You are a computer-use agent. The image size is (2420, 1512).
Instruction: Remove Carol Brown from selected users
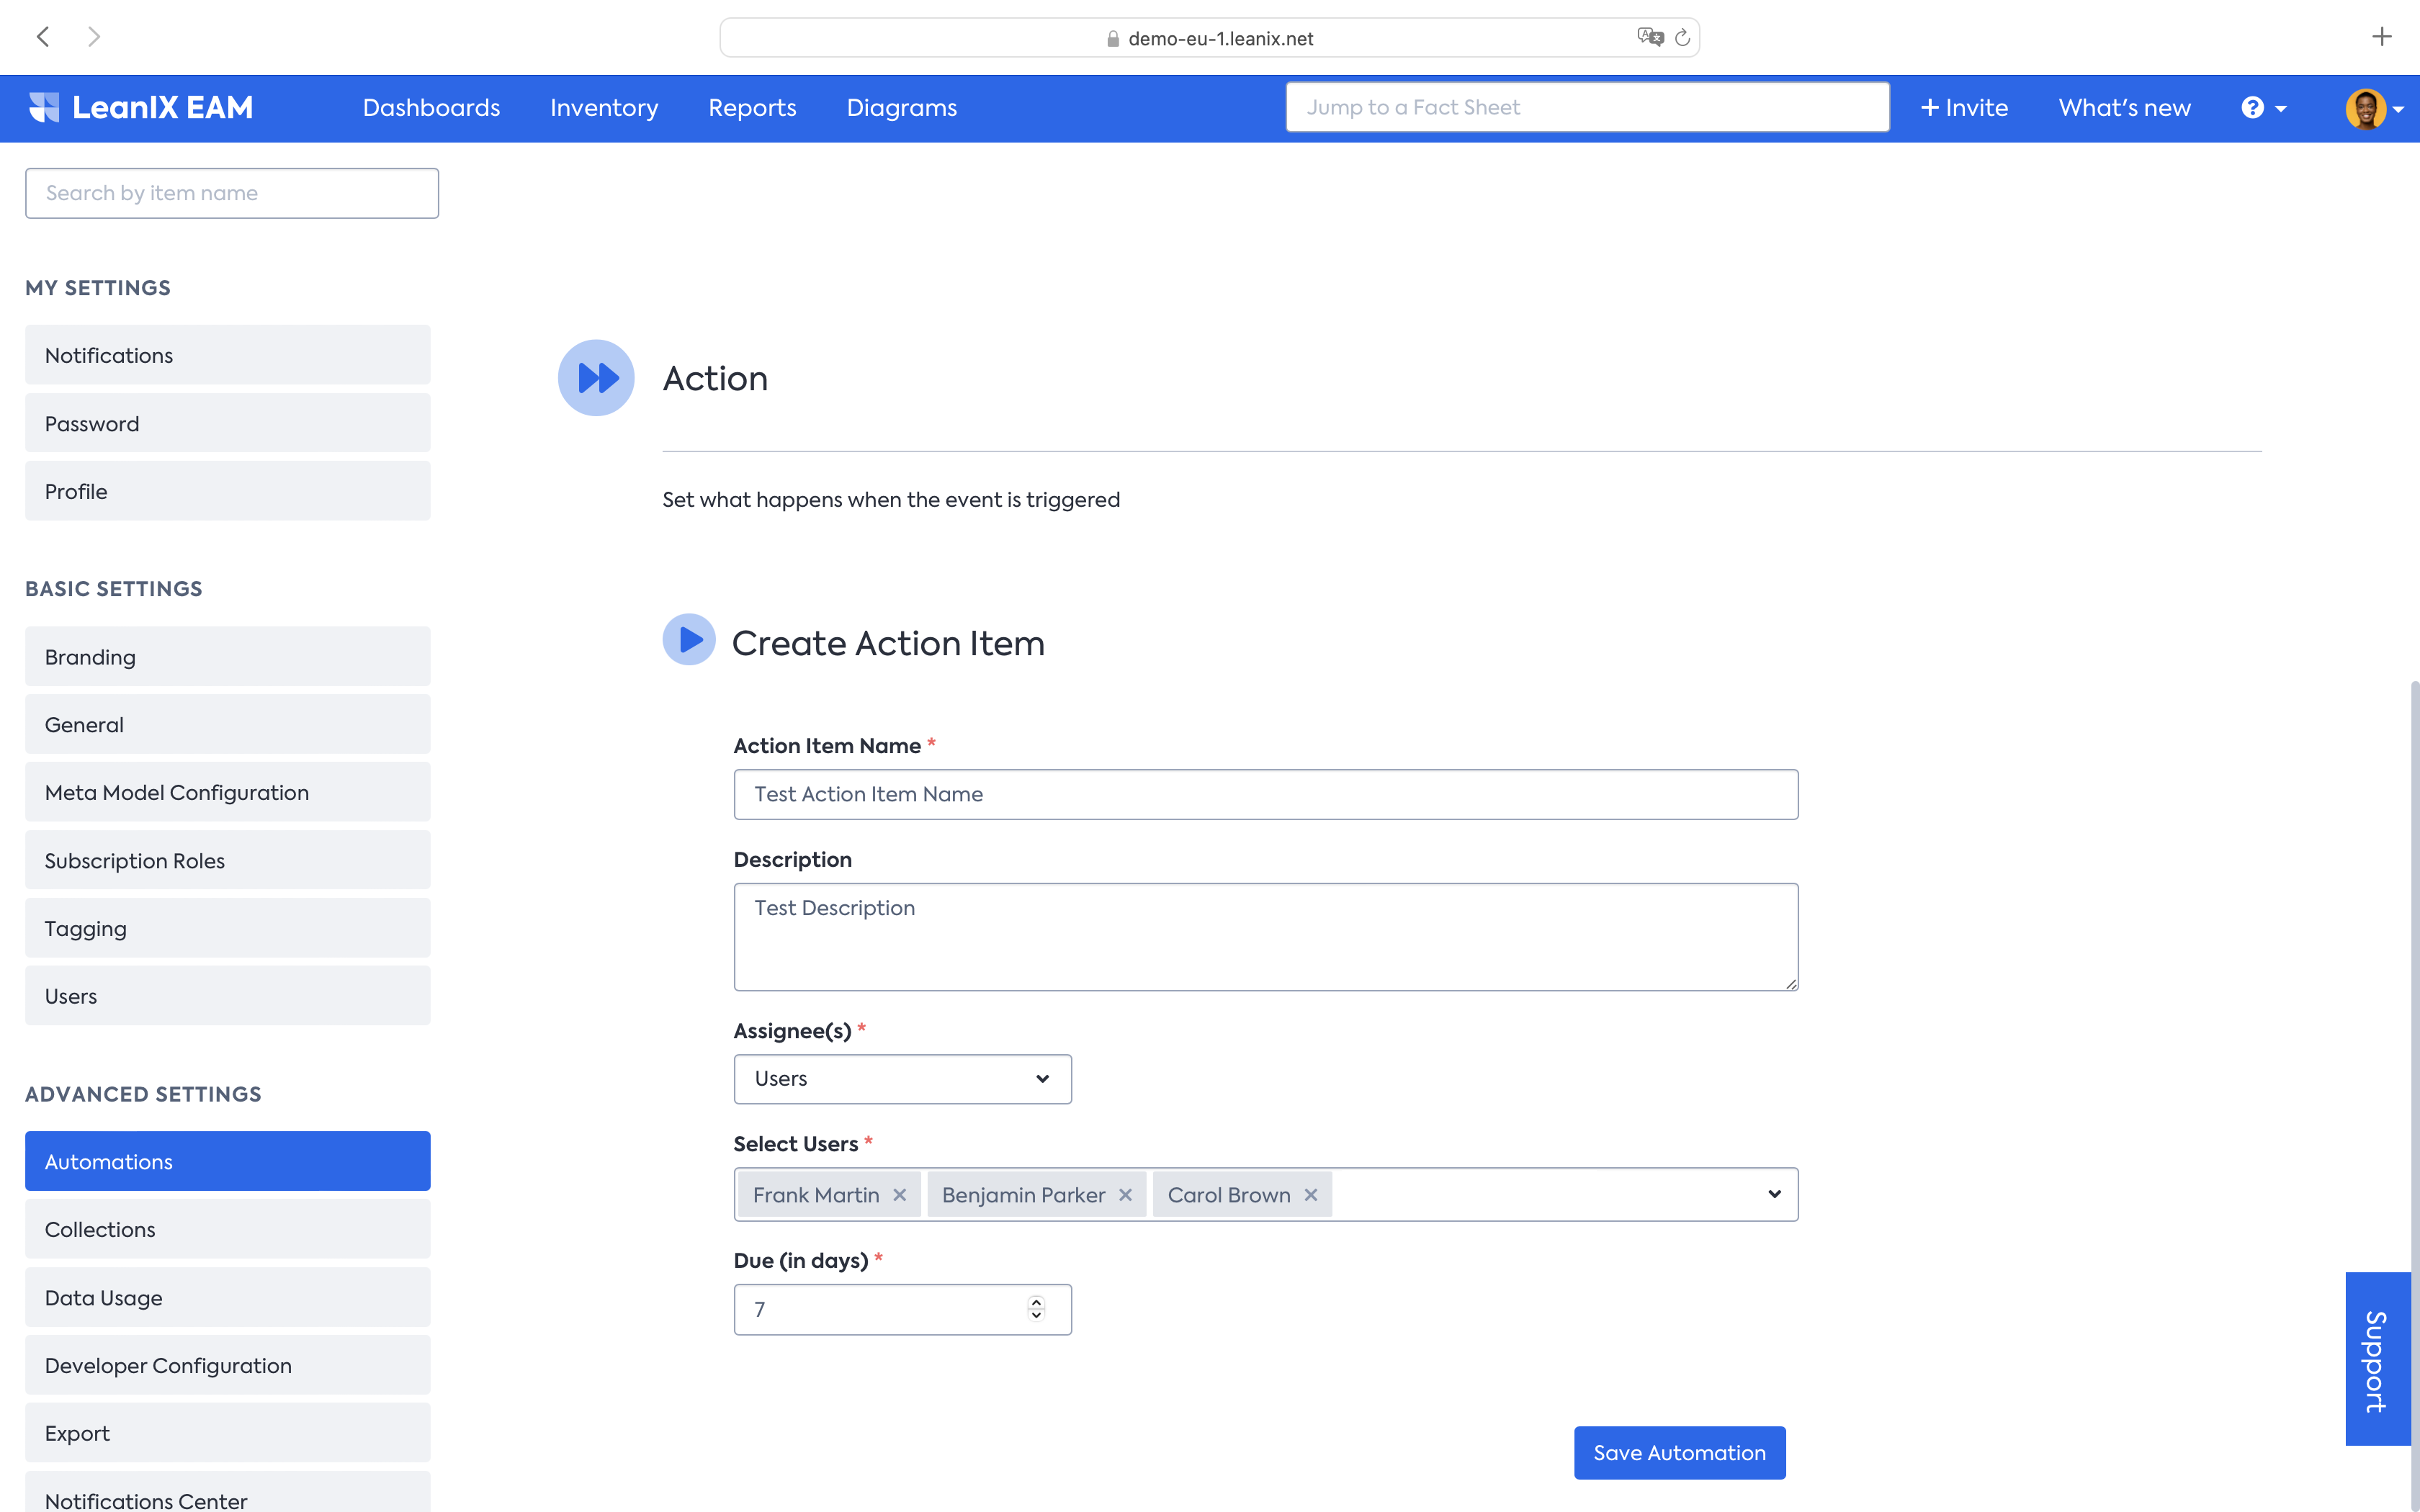[1310, 1195]
